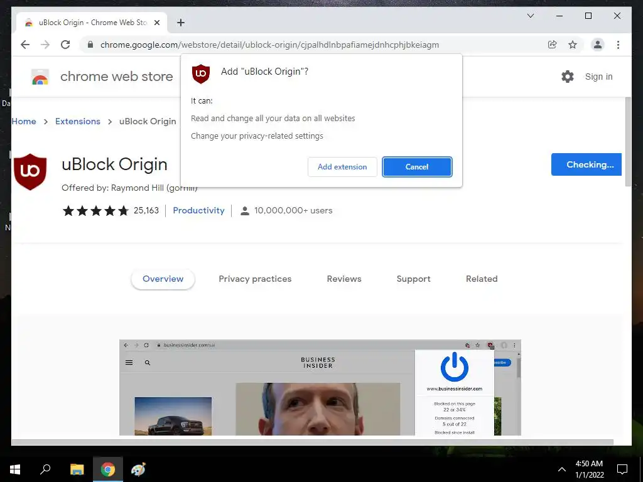The width and height of the screenshot is (643, 482).
Task: Click the "Read and change all your data" permission
Action: [x=273, y=119]
